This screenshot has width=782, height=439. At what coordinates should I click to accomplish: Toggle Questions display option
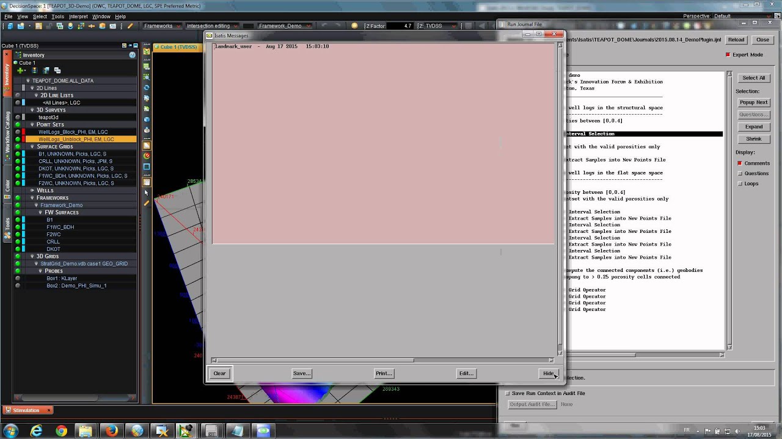pyautogui.click(x=739, y=173)
